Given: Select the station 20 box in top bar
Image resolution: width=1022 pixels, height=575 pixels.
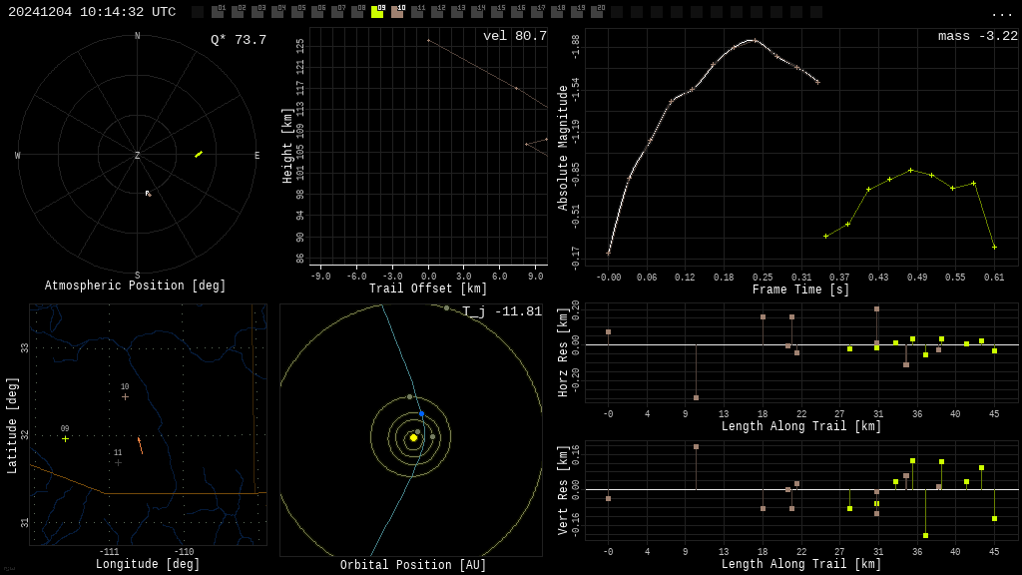Looking at the screenshot, I should tap(597, 12).
